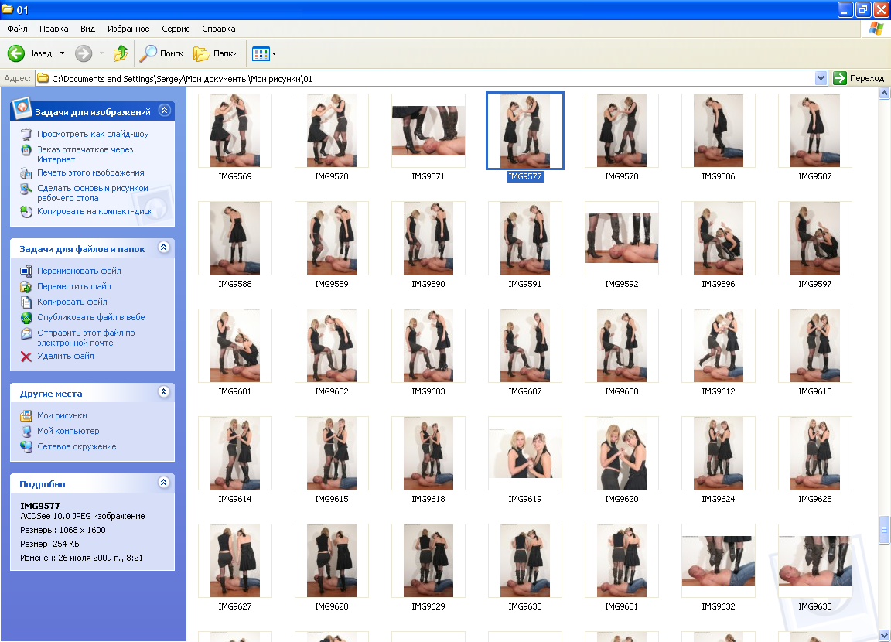The width and height of the screenshot is (891, 642).
Task: Click the green Back arrow icon
Action: pos(16,53)
